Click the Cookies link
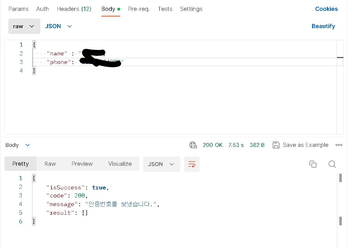Image resolution: width=354 pixels, height=248 pixels. (x=326, y=9)
